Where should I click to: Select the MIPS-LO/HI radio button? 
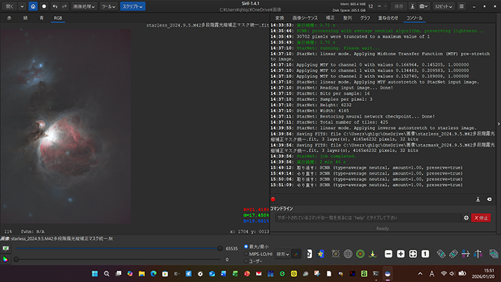point(245,253)
